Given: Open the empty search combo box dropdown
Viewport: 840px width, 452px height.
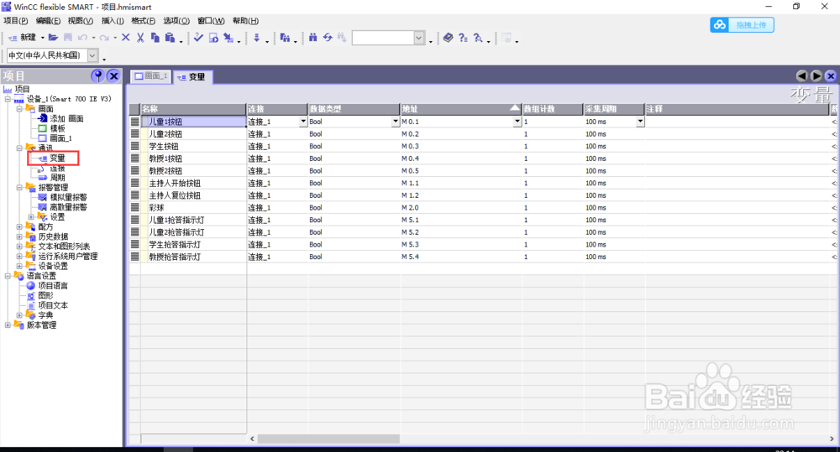Looking at the screenshot, I should click(419, 38).
